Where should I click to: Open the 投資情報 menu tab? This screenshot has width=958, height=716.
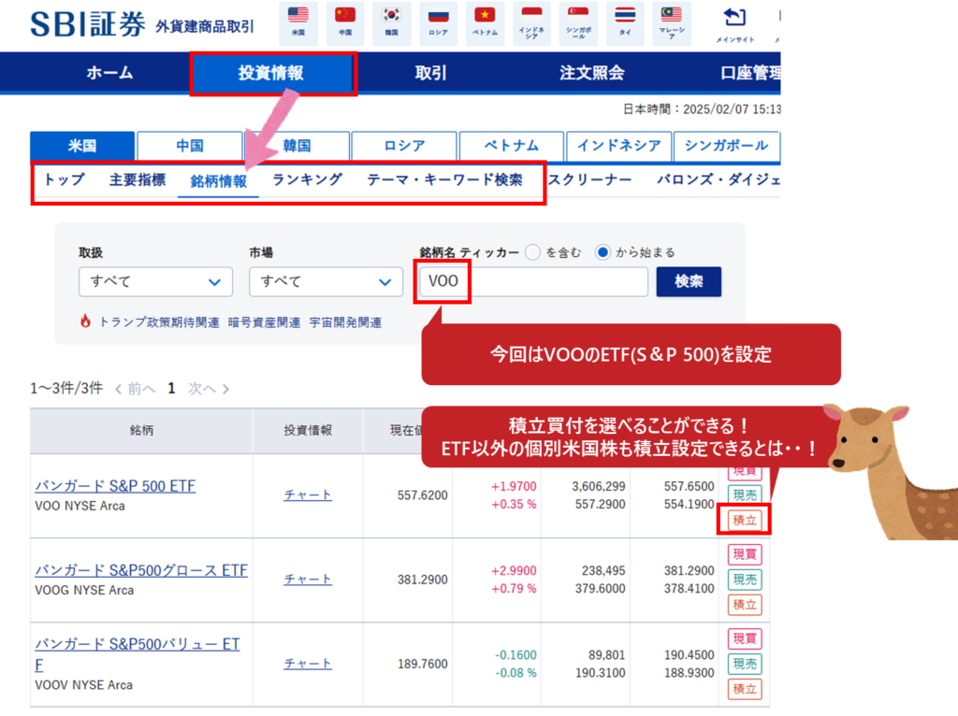click(x=271, y=73)
